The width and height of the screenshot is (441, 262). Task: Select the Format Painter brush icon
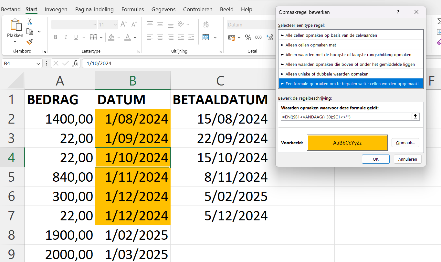[x=30, y=42]
